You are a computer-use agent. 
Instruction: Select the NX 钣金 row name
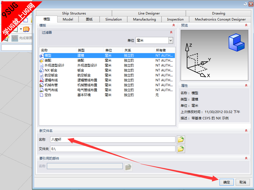pos(51,70)
